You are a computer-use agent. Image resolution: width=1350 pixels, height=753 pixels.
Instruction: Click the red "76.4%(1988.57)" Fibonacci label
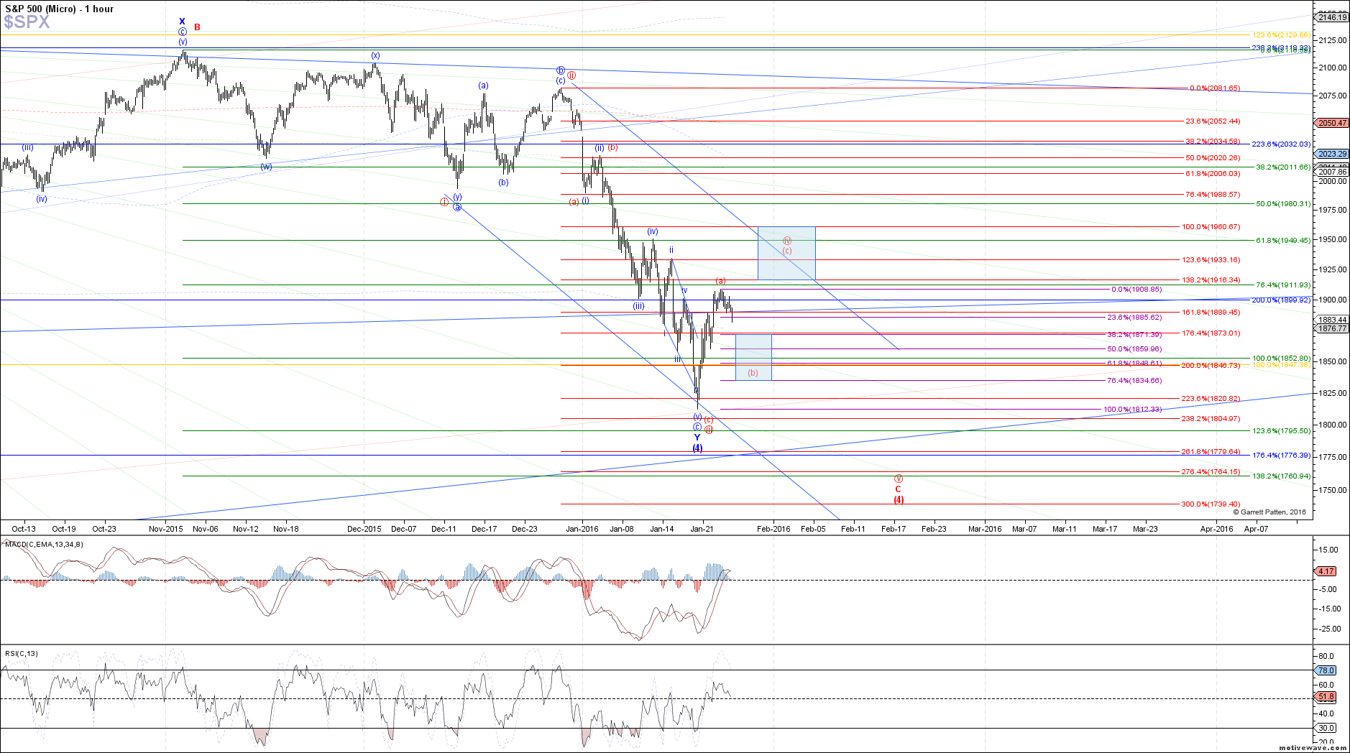[x=1213, y=195]
